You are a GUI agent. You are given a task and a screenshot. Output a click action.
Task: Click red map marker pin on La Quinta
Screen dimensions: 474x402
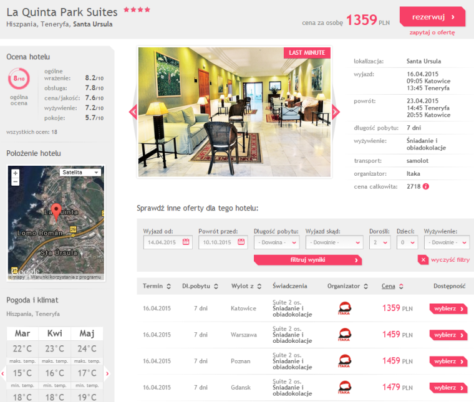56,211
